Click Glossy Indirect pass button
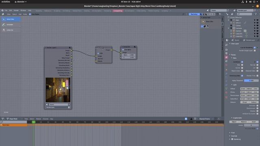This screenshot has width=260, height=146. click(x=249, y=92)
